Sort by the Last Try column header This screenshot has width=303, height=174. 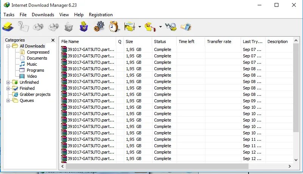[253, 42]
